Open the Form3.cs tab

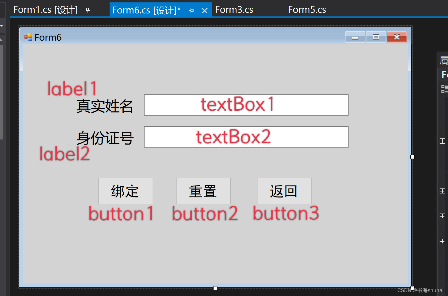[234, 10]
